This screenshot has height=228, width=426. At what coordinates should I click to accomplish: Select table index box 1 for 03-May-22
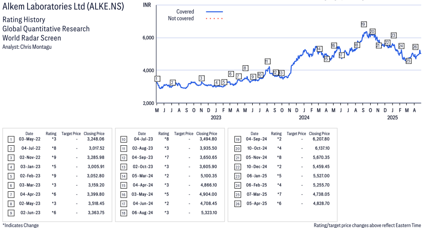click(11, 139)
